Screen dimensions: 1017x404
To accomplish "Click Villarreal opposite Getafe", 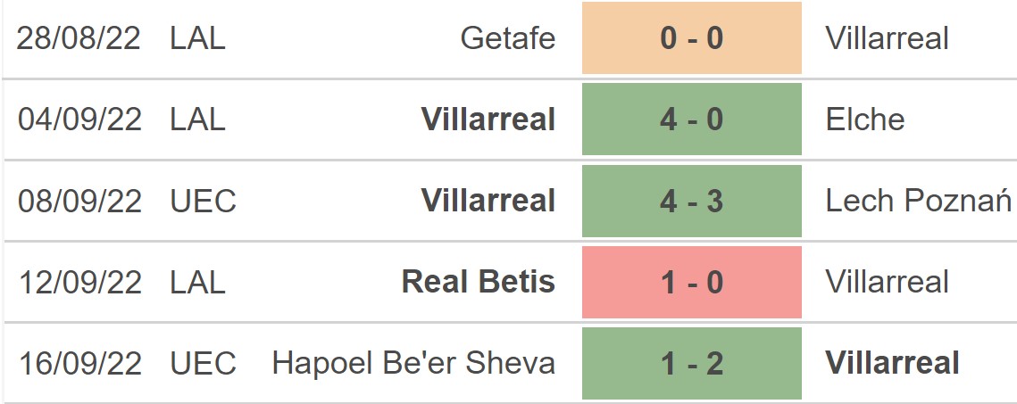I will (888, 38).
